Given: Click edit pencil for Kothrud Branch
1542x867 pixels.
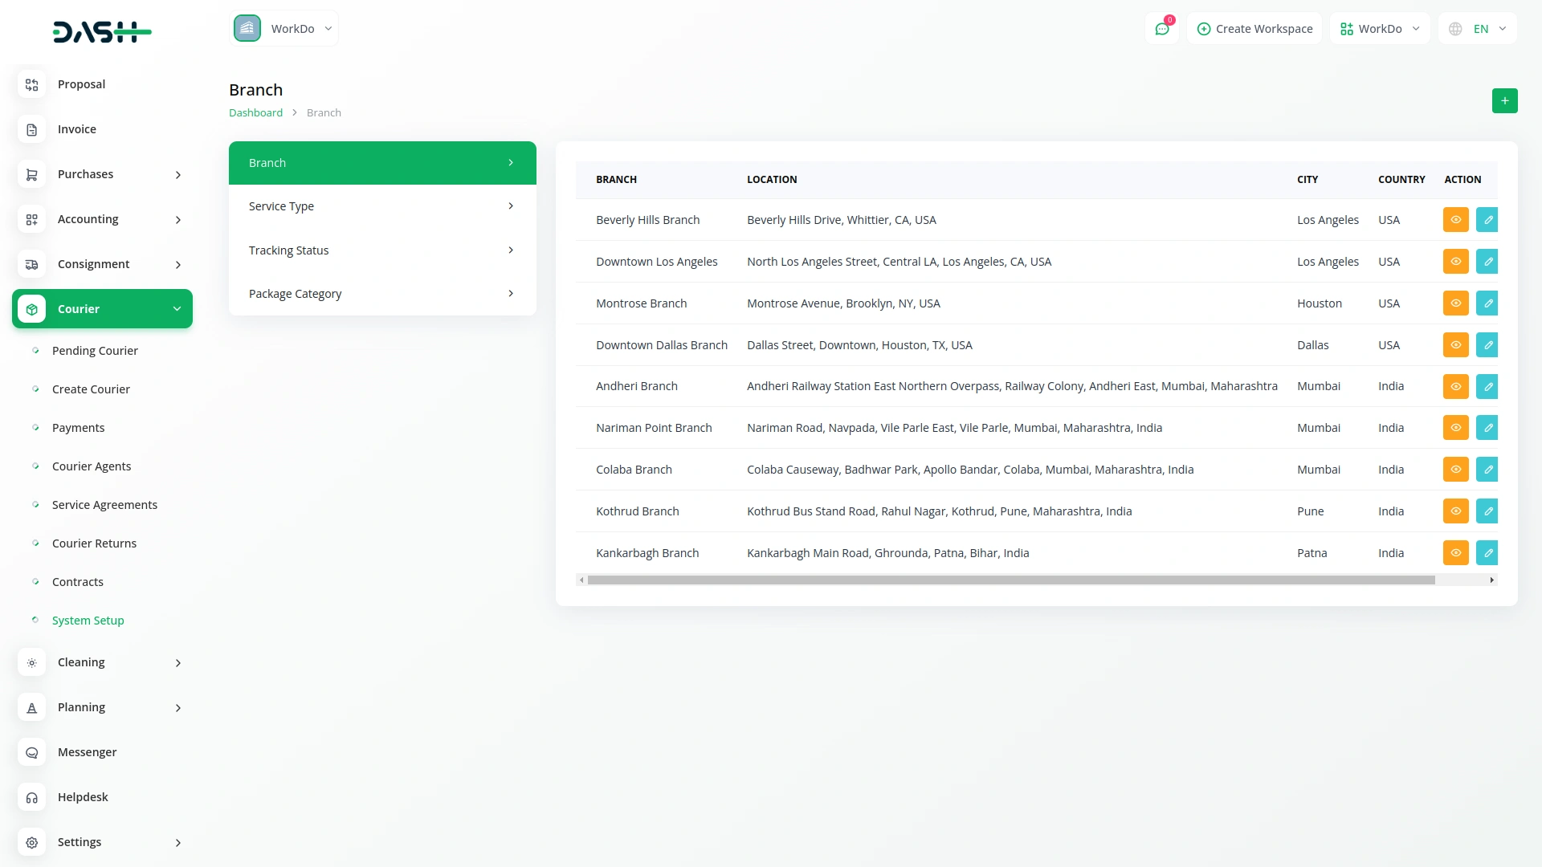Looking at the screenshot, I should pyautogui.click(x=1487, y=511).
